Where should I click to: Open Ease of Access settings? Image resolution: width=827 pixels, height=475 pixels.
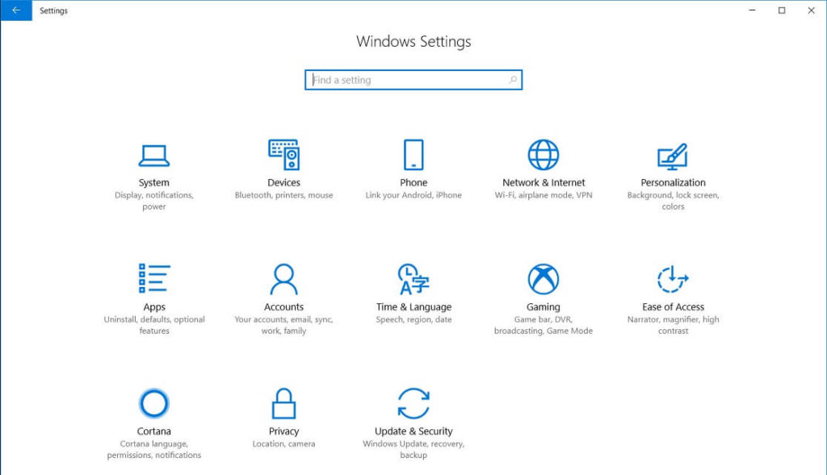(673, 294)
